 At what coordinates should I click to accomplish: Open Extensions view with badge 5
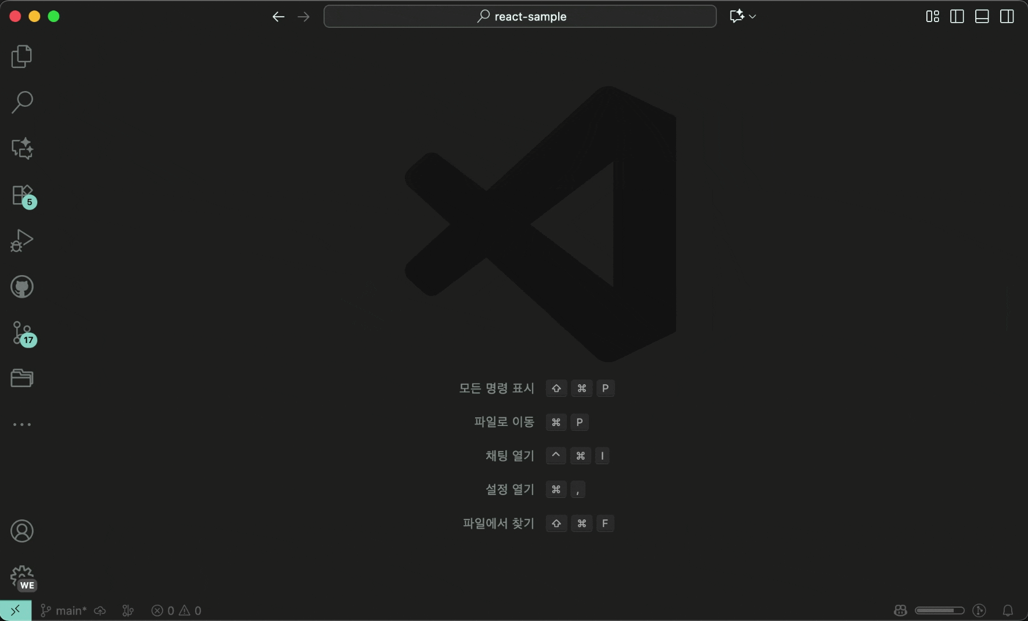click(x=23, y=196)
